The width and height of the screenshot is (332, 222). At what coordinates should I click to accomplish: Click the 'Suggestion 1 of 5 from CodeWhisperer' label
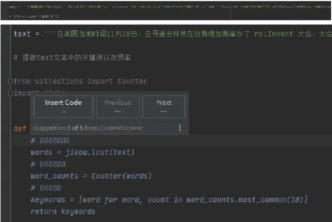(x=88, y=128)
